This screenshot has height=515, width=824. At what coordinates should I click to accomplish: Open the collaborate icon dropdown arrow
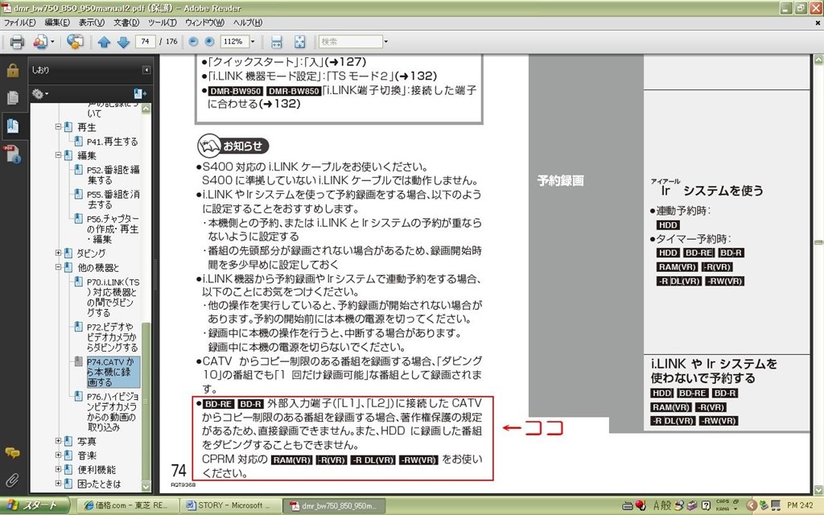click(52, 42)
